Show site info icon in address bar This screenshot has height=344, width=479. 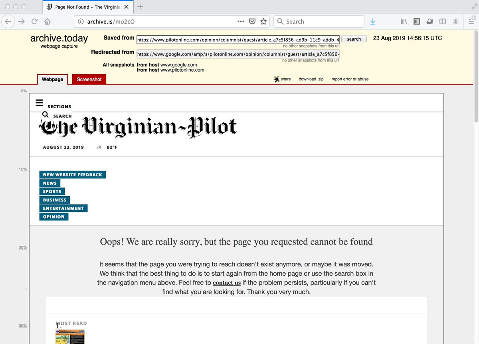coord(80,22)
